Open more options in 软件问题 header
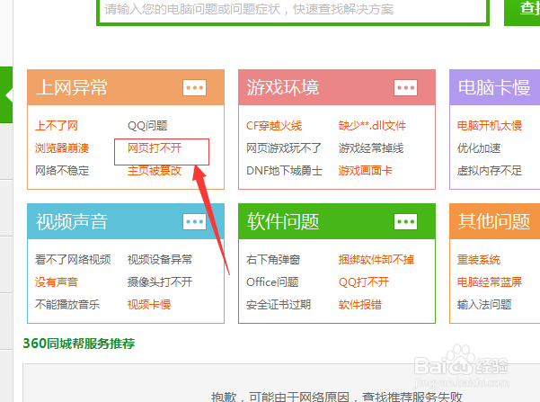Image resolution: width=540 pixels, height=402 pixels. tap(406, 222)
